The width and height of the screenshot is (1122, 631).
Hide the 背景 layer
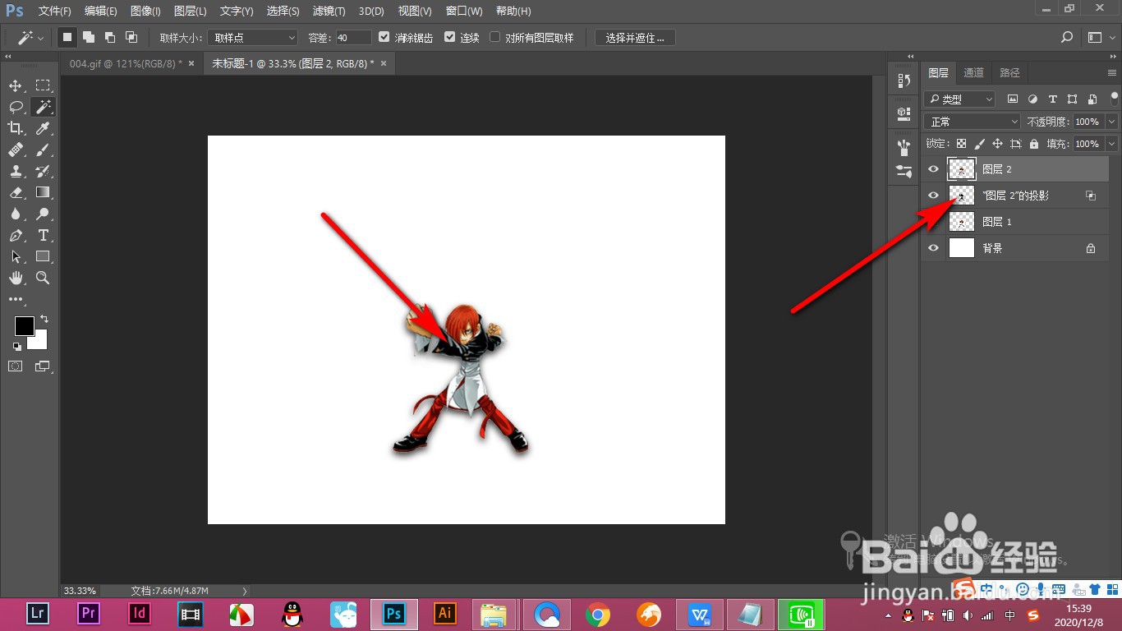933,248
